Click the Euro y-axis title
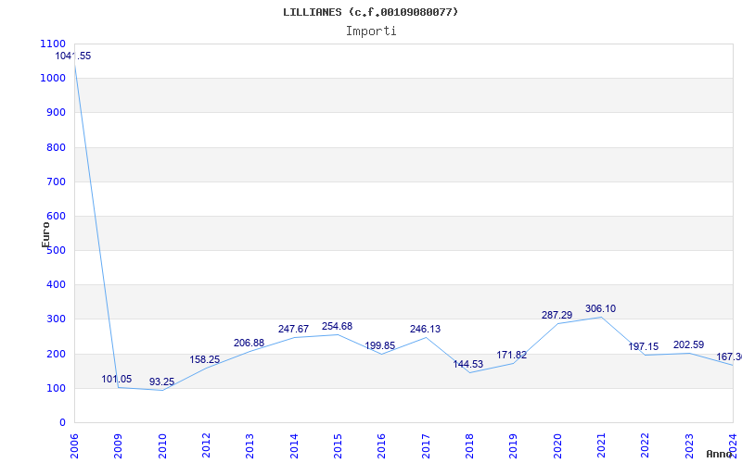 coord(45,234)
